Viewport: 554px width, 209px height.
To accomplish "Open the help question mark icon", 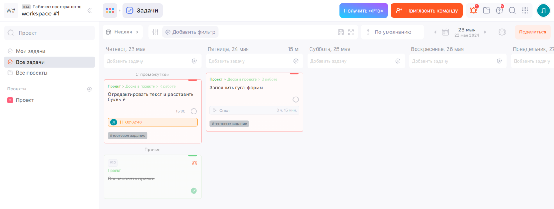I will click(499, 11).
